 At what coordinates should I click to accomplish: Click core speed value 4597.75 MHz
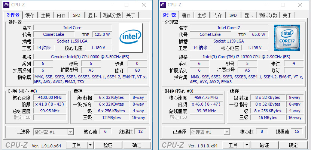coord(206,97)
